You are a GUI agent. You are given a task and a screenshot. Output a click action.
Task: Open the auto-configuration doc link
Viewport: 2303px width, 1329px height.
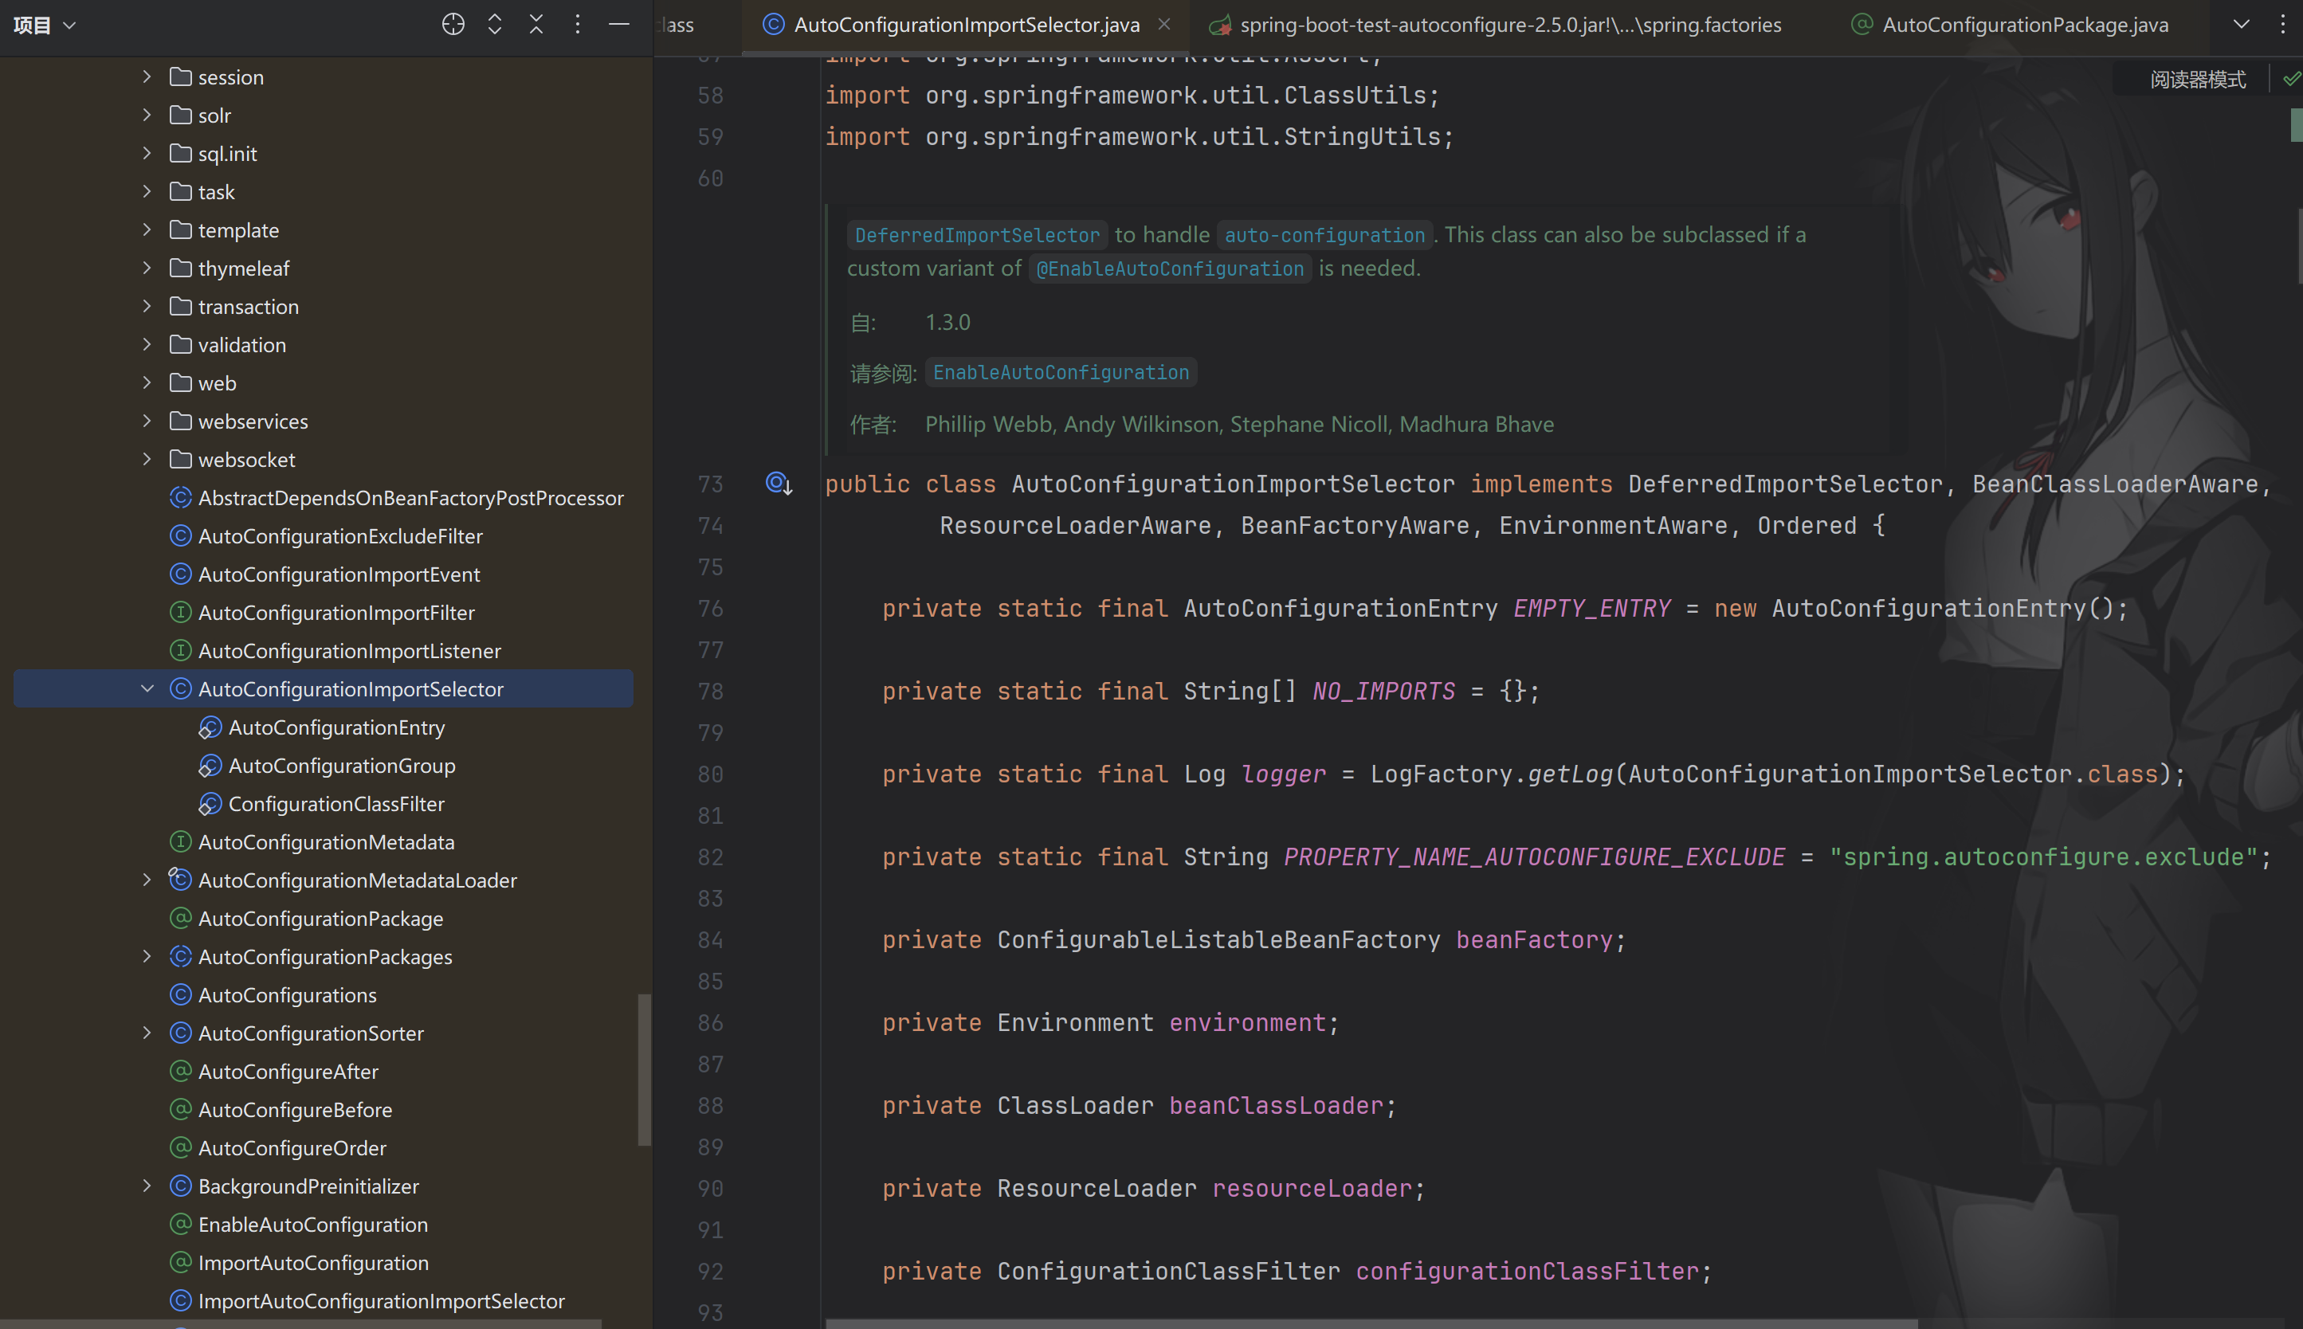[x=1324, y=236]
